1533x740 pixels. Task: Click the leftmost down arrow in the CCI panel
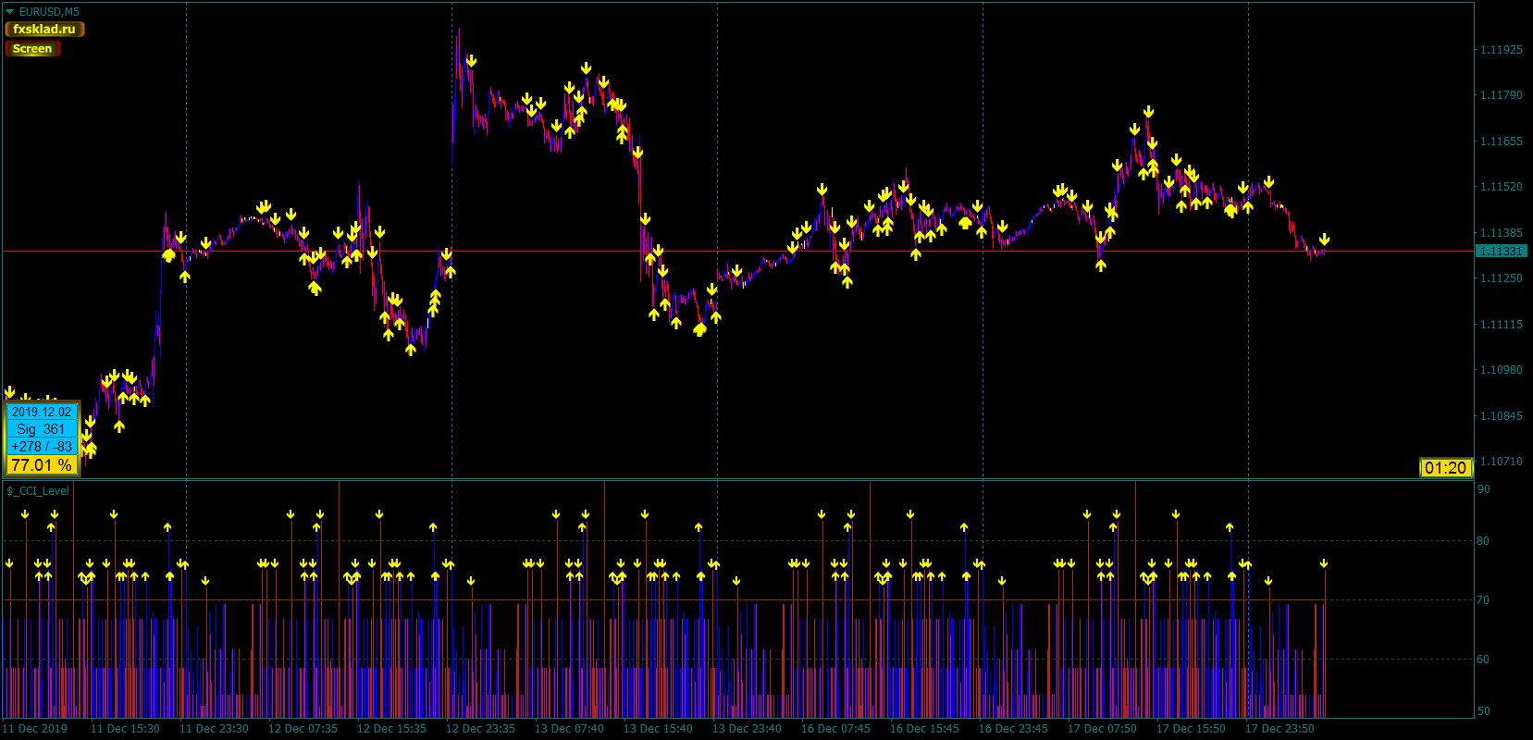pyautogui.click(x=9, y=563)
